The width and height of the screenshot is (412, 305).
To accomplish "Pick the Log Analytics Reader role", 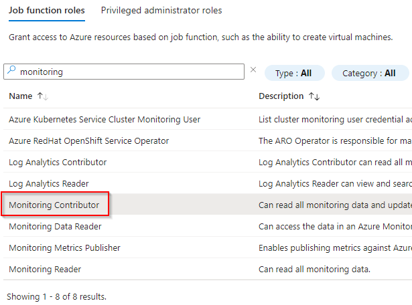I will tap(49, 184).
